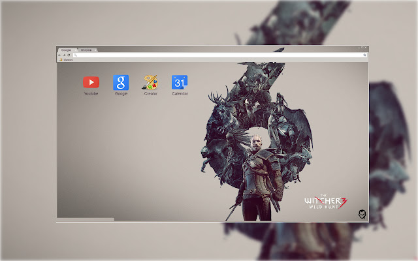Close the Chrome tab
The image size is (418, 261).
95,50
